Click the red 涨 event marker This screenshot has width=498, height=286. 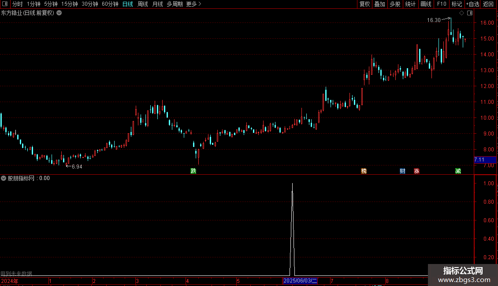(x=417, y=171)
